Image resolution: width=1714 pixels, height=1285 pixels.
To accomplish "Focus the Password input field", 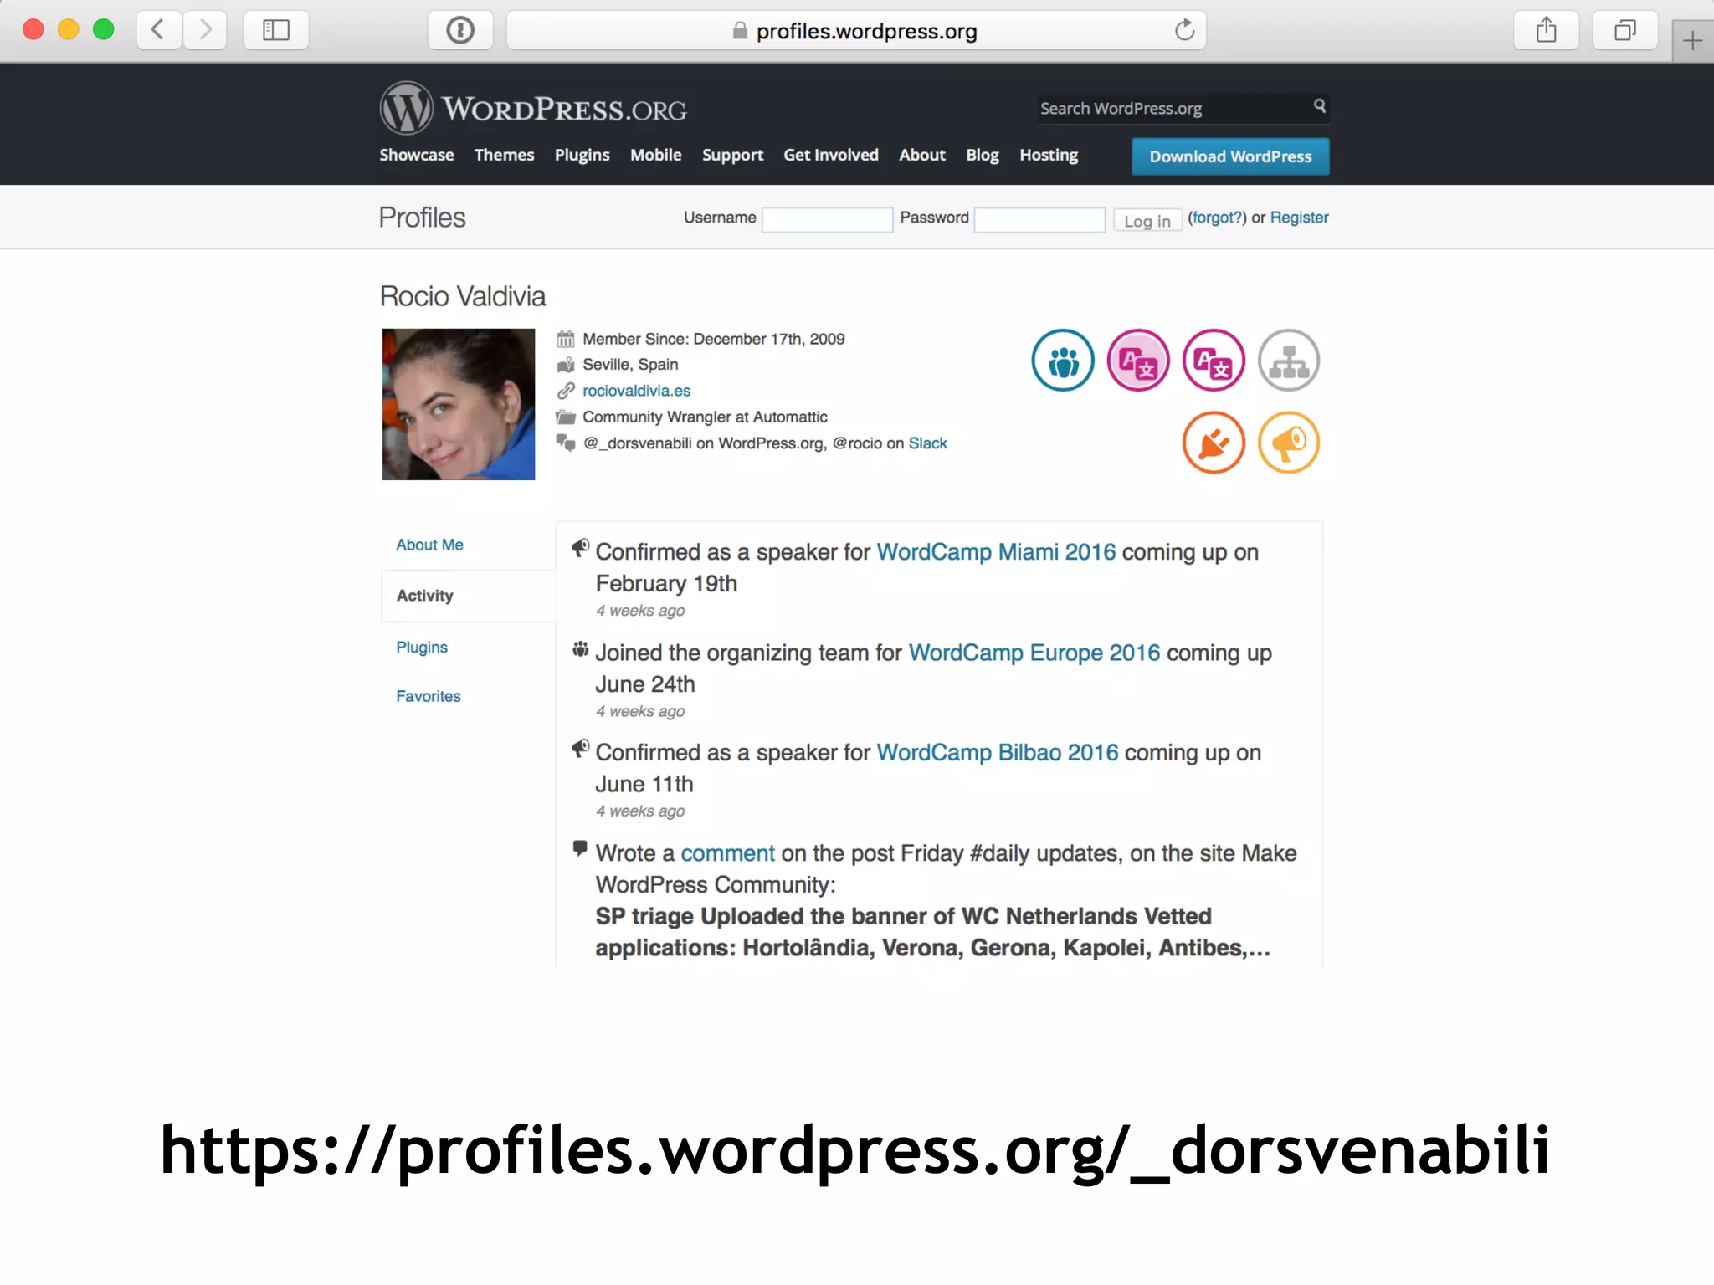I will pyautogui.click(x=1039, y=220).
